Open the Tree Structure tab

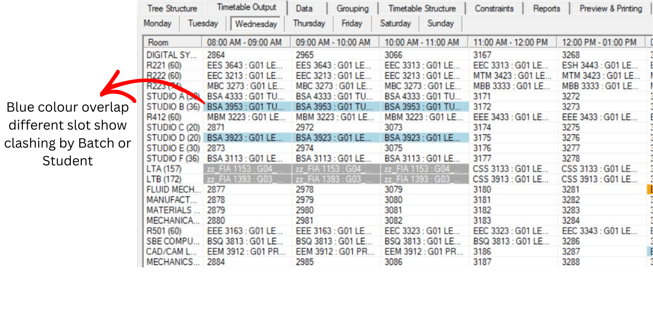[172, 8]
